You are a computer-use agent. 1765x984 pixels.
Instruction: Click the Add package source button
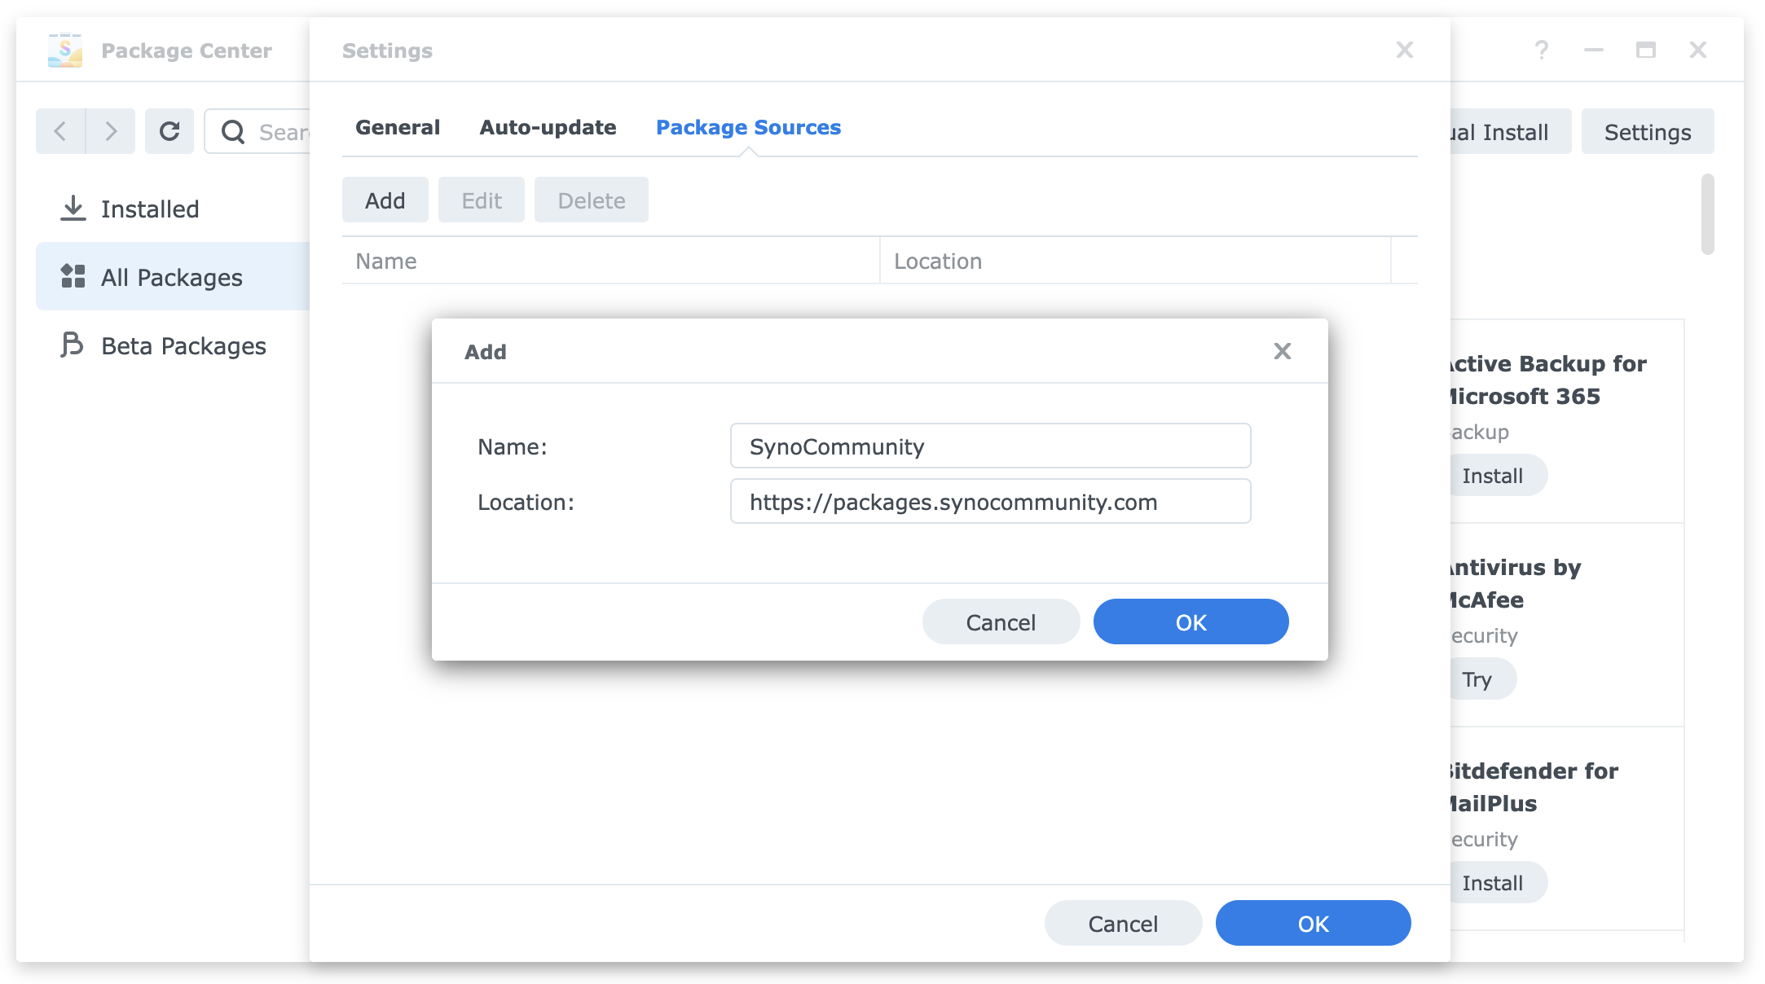[x=385, y=200]
